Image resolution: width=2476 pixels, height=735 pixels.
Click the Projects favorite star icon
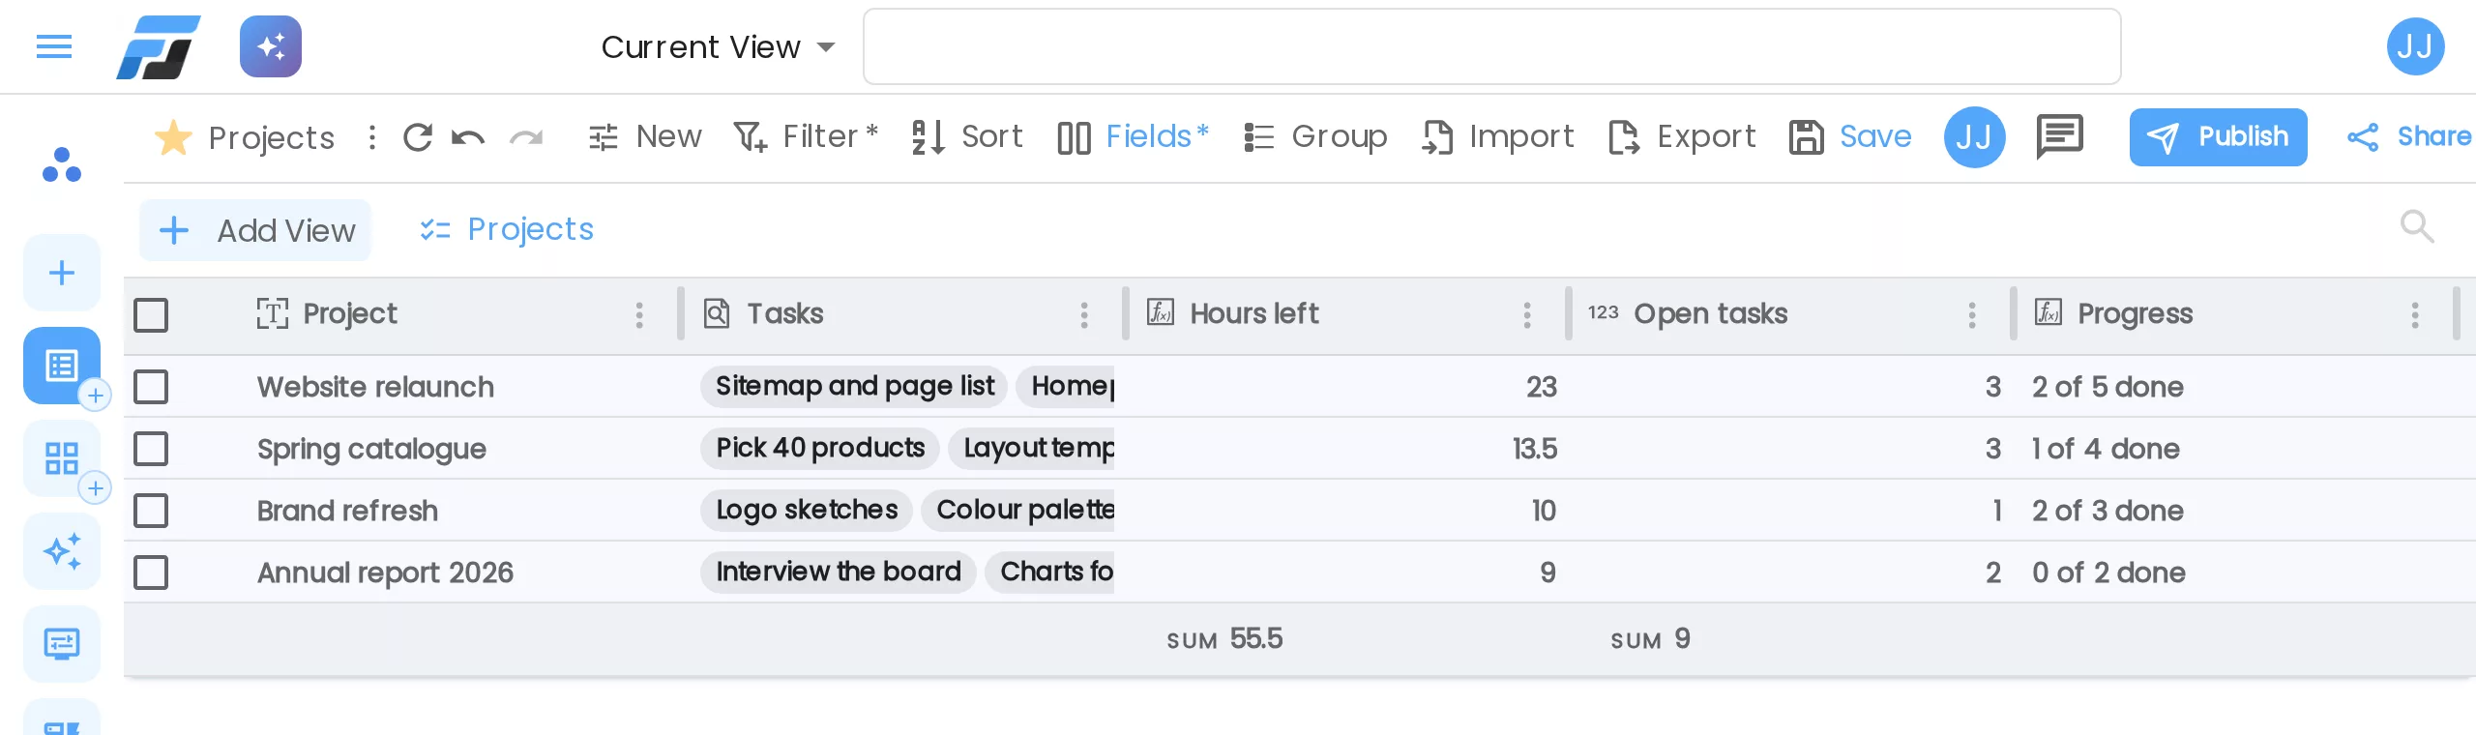174,137
